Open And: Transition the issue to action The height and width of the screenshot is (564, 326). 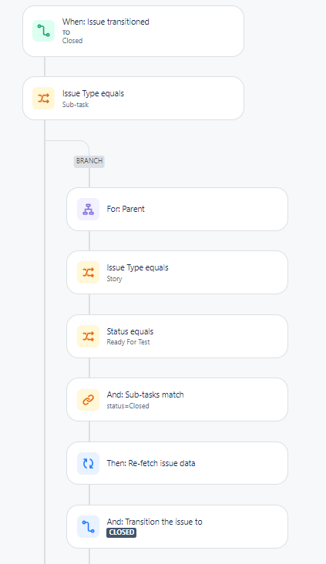coord(177,526)
